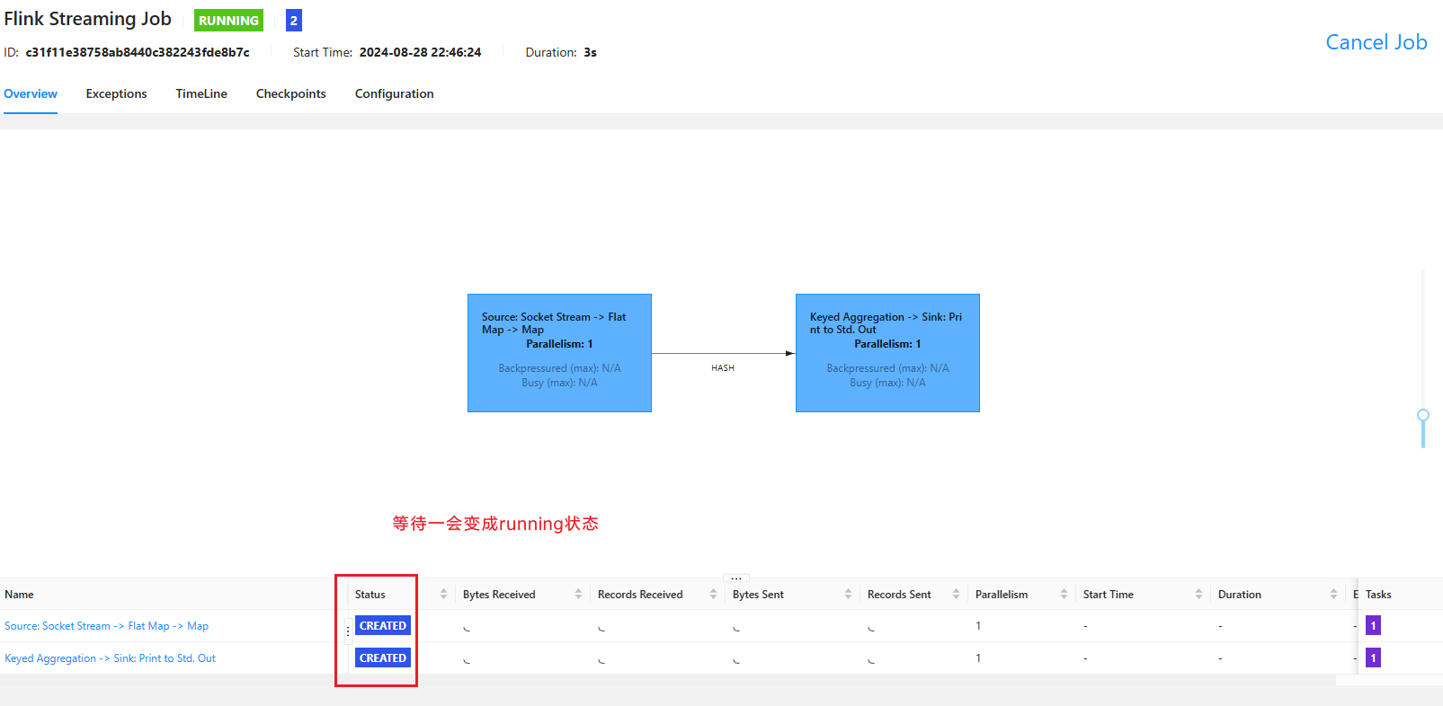This screenshot has height=706, width=1443.
Task: Click the purple Tasks badge in the Keyed Aggregation row
Action: 1373,658
